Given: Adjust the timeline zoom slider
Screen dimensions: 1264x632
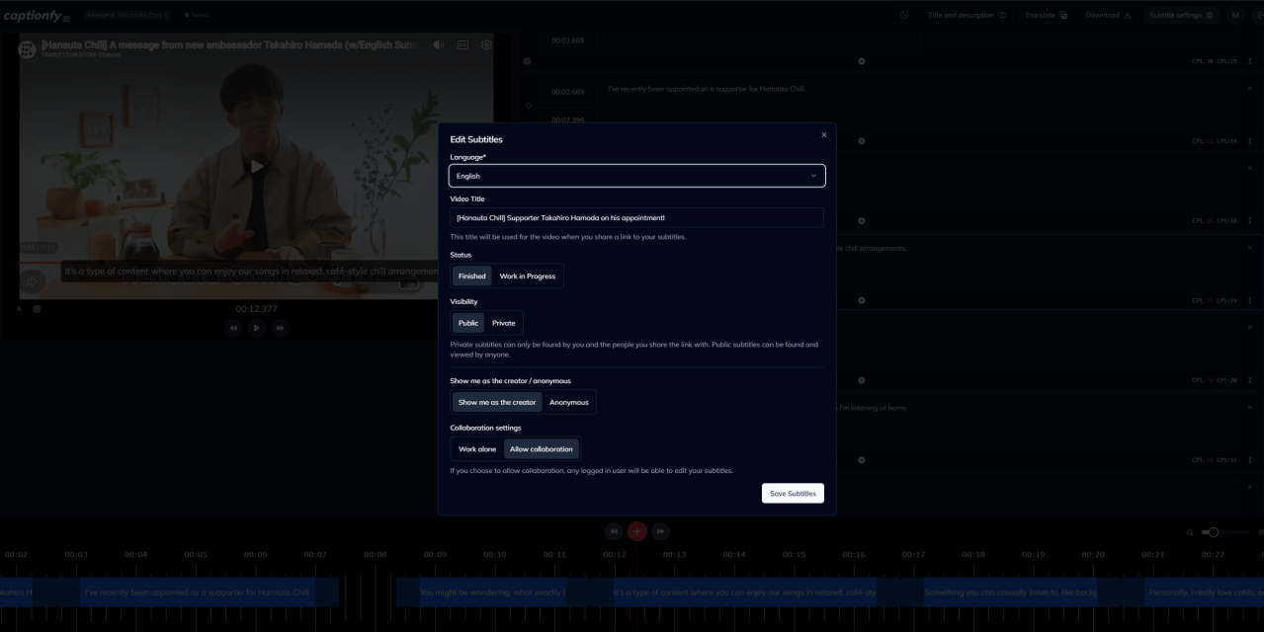Looking at the screenshot, I should tap(1214, 532).
